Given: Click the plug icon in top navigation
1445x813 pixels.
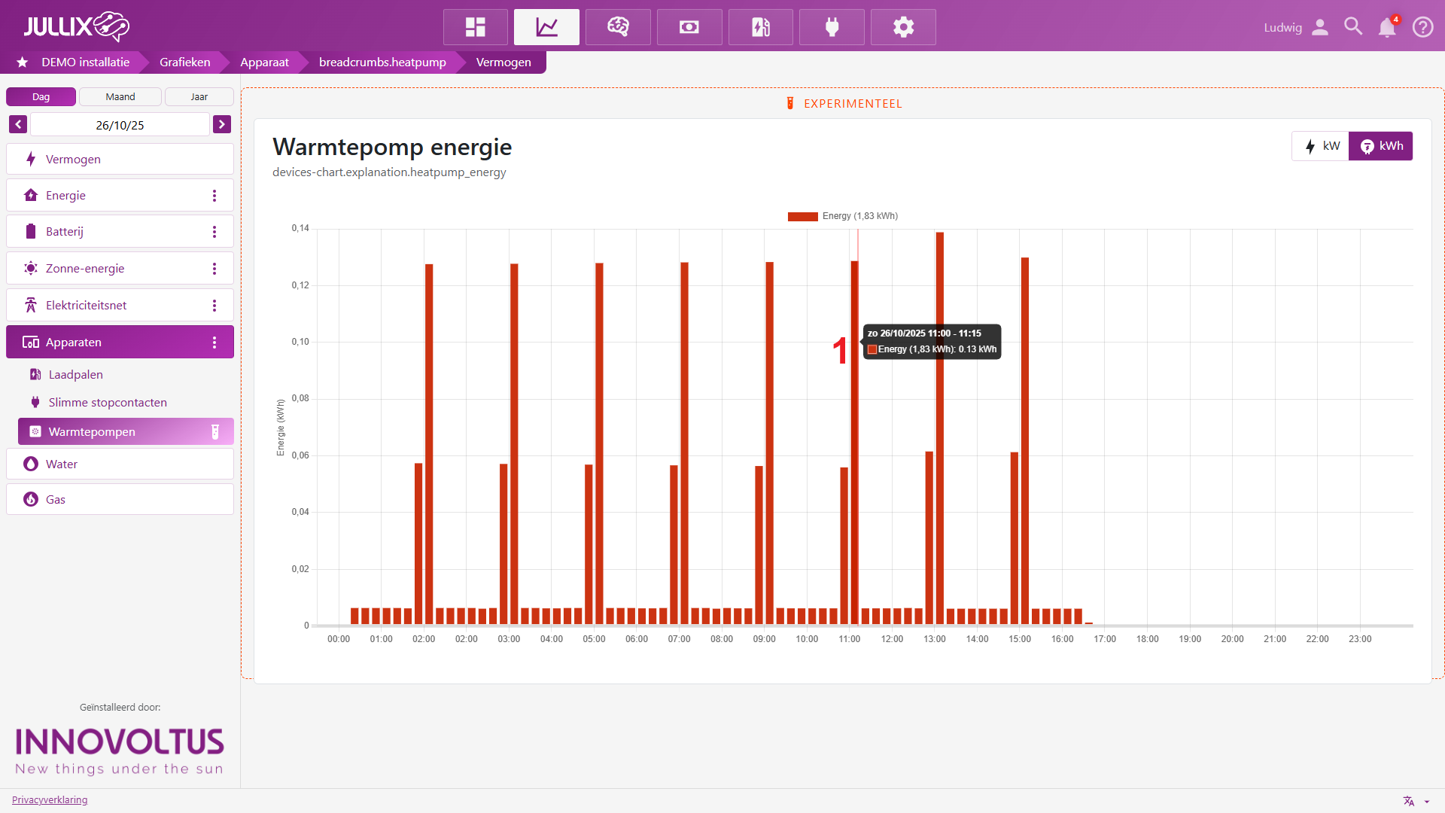Looking at the screenshot, I should [832, 27].
